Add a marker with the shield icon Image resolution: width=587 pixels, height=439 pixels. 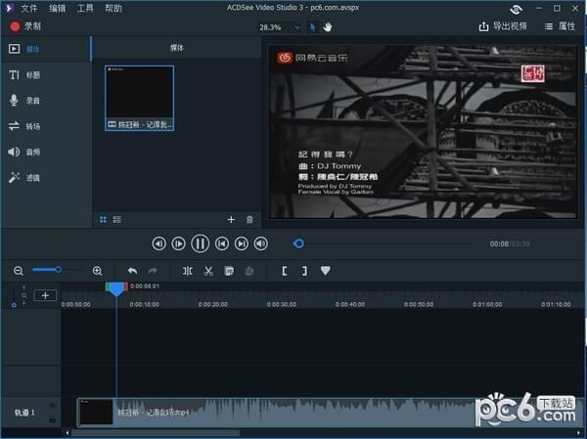[326, 271]
